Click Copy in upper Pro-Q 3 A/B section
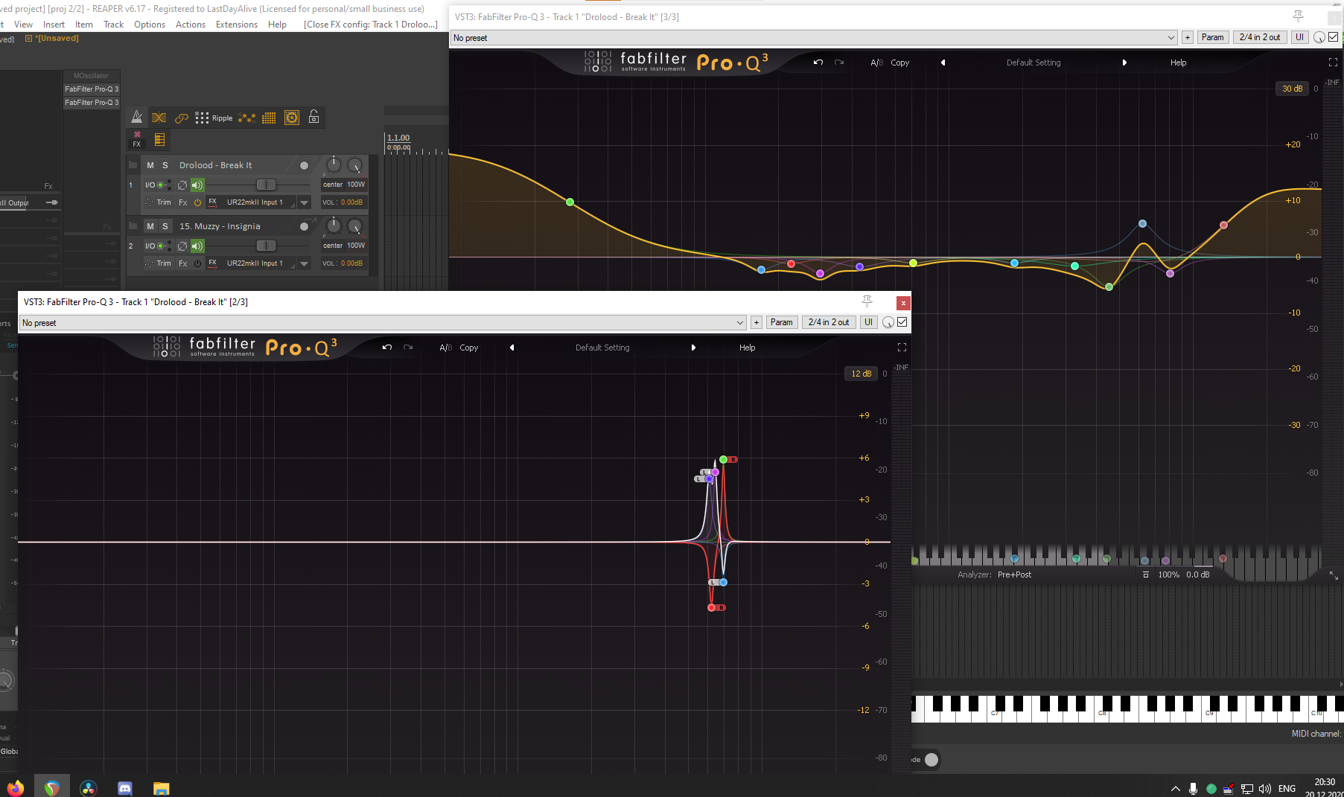The height and width of the screenshot is (797, 1344). [x=899, y=63]
